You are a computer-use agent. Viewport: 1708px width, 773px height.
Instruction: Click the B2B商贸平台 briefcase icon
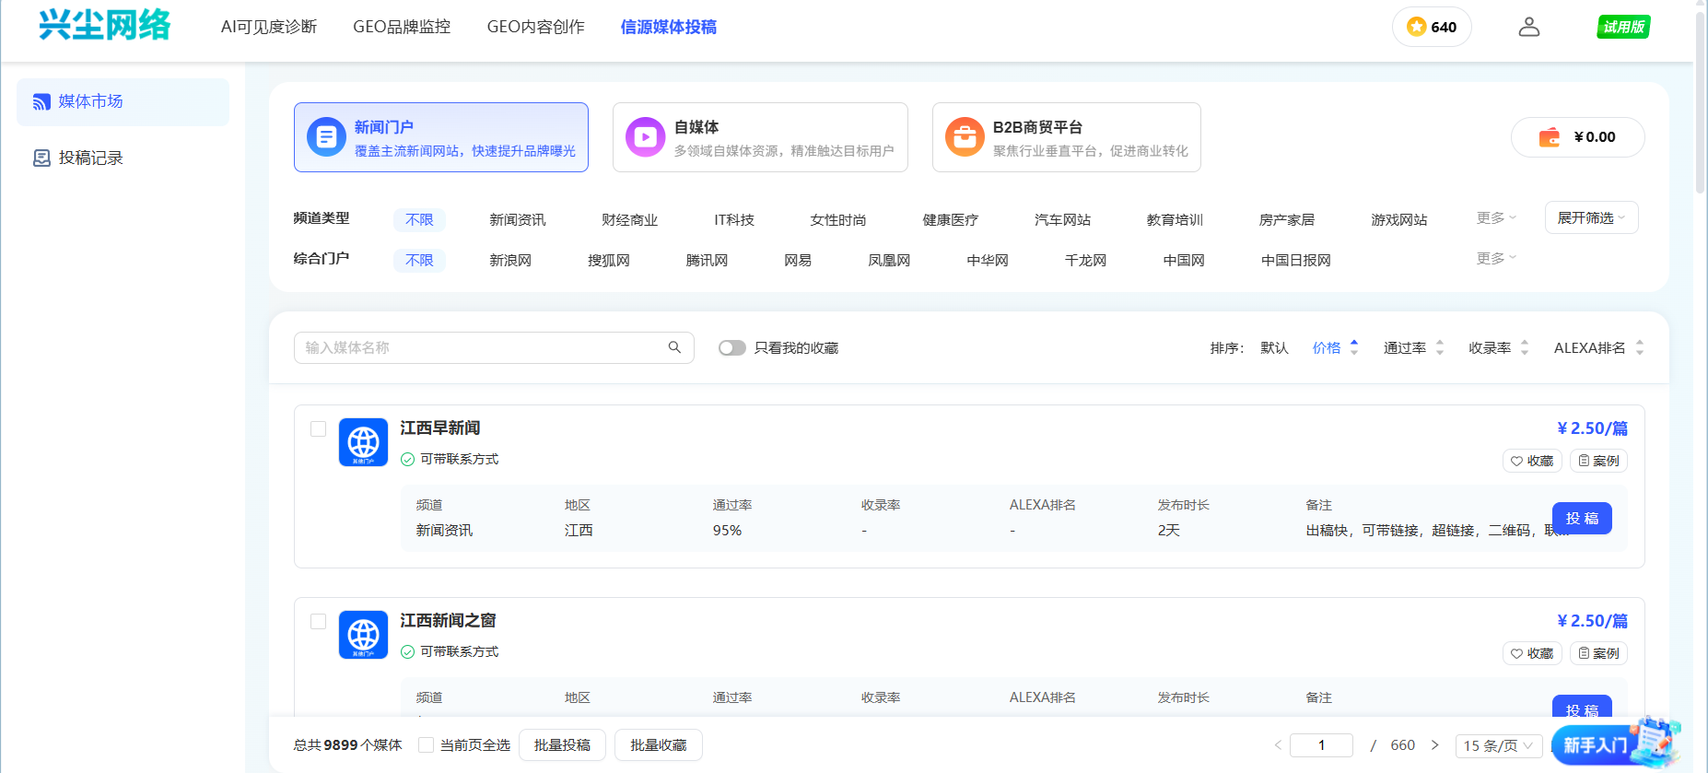pyautogui.click(x=965, y=137)
